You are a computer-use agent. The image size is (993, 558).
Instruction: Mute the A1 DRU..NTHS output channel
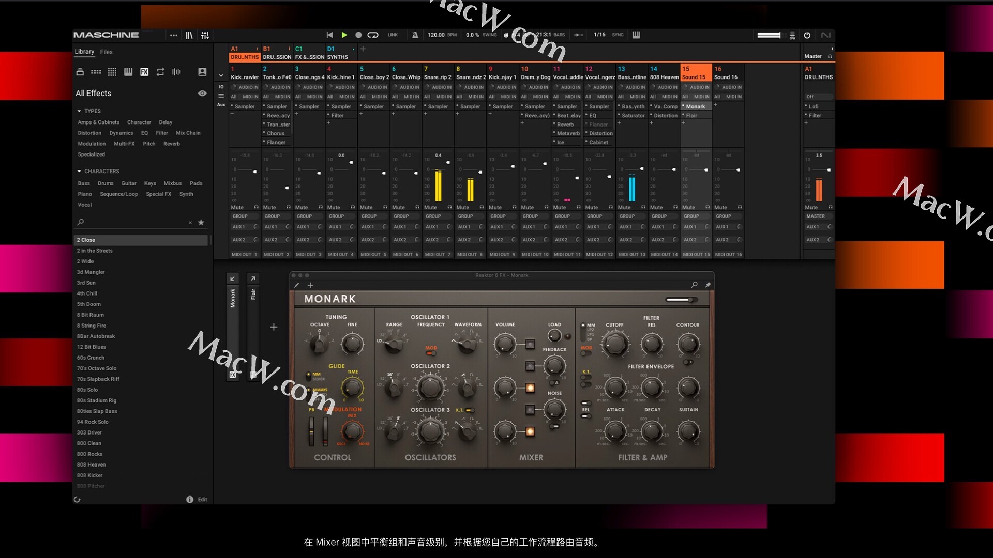point(811,207)
